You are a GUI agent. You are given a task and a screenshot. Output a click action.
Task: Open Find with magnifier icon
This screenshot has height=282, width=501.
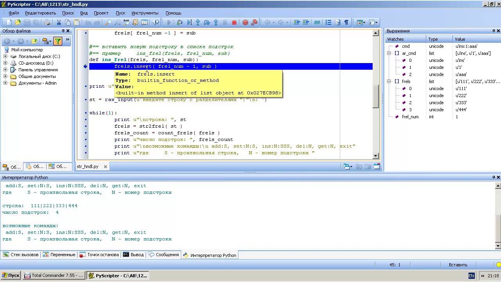point(108,22)
